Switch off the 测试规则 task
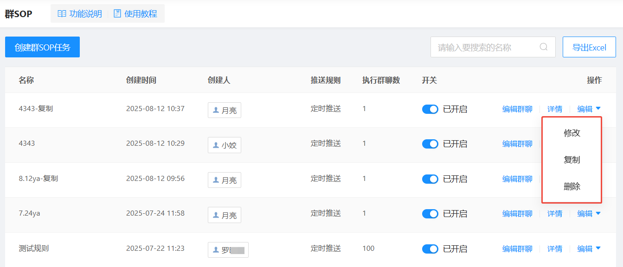The width and height of the screenshot is (623, 267). [430, 249]
